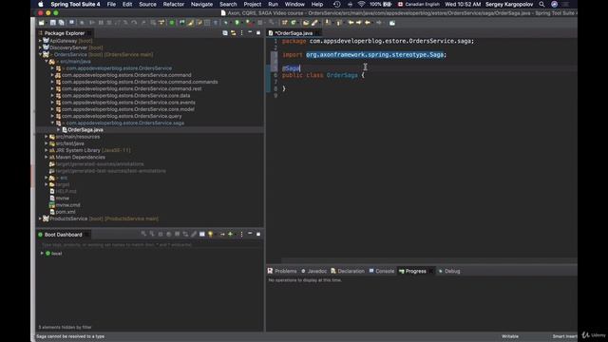The image size is (608, 342).
Task: Open the Navigate menu
Action: pyautogui.click(x=201, y=4)
